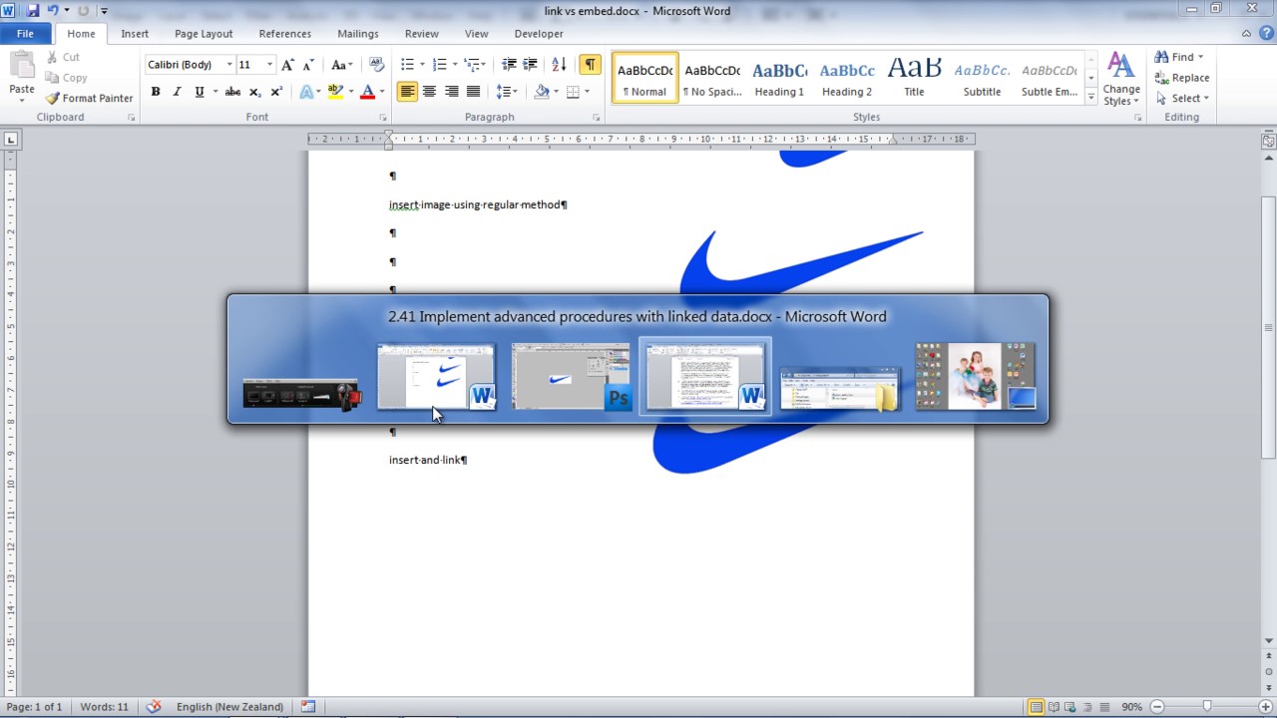Switch to the Review tab
Image resolution: width=1277 pixels, height=718 pixels.
(422, 34)
